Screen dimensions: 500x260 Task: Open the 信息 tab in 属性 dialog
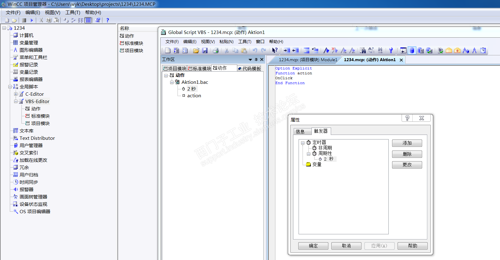click(x=302, y=132)
